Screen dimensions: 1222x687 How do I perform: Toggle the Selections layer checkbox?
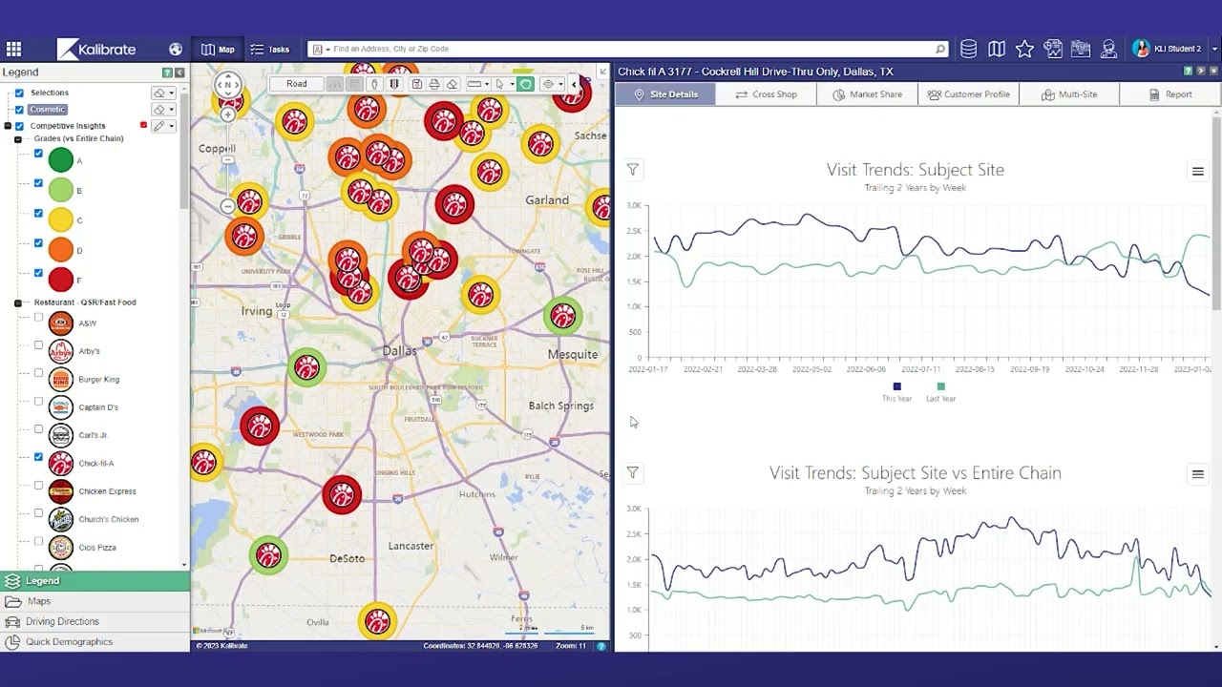tap(19, 93)
